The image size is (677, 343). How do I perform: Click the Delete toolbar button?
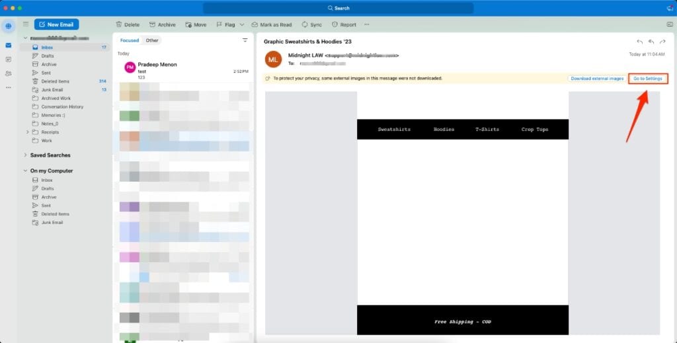point(128,24)
